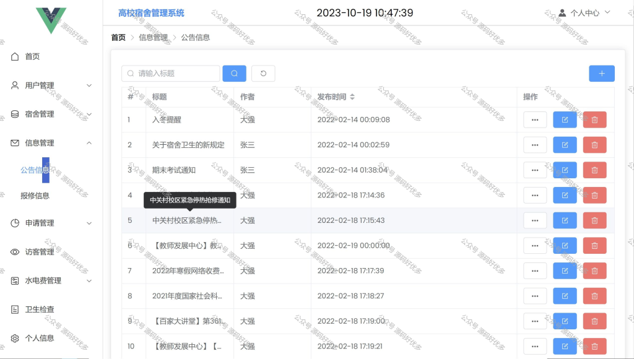
Task: Click the reset refresh icon button
Action: point(263,74)
